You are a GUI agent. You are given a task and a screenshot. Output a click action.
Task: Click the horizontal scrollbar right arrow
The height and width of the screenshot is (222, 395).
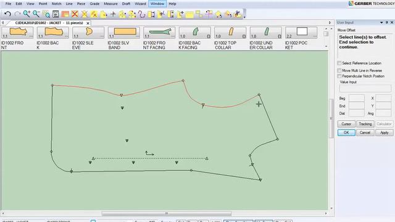[x=326, y=213]
